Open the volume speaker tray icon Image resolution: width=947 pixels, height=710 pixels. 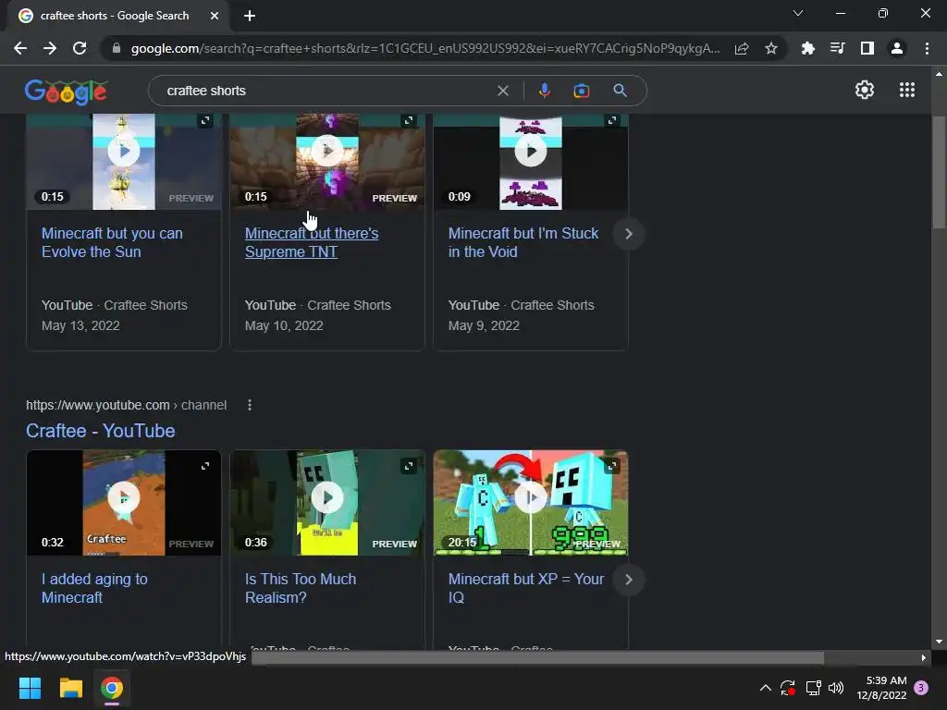[x=836, y=688]
